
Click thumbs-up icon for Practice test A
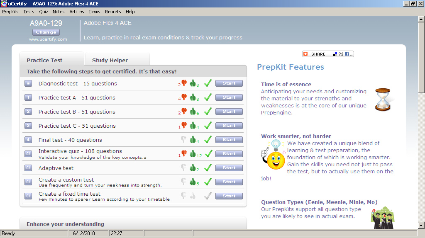tap(193, 97)
